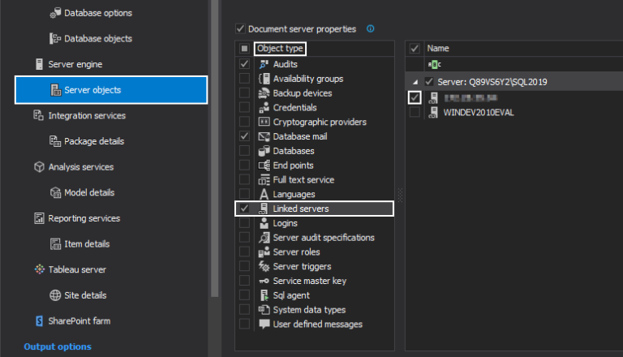
Task: Click the left sidebar vertical scrollbar
Action: [x=215, y=146]
